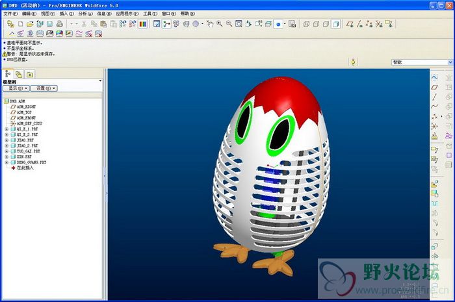The width and height of the screenshot is (455, 302).
Task: Open the 文件 menu
Action: pyautogui.click(x=10, y=14)
